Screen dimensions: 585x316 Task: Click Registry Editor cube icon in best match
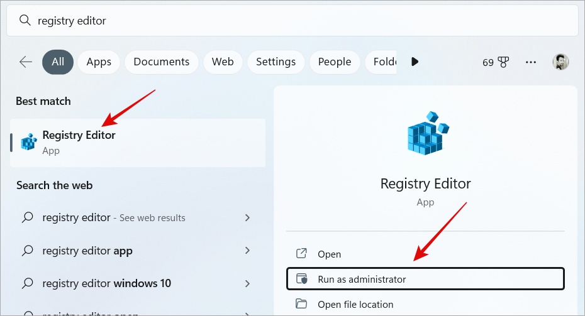pos(29,142)
